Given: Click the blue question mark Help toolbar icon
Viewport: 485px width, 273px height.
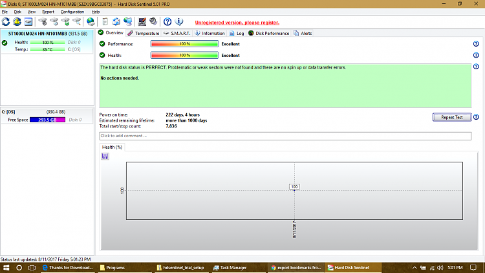Looking at the screenshot, I should [167, 21].
